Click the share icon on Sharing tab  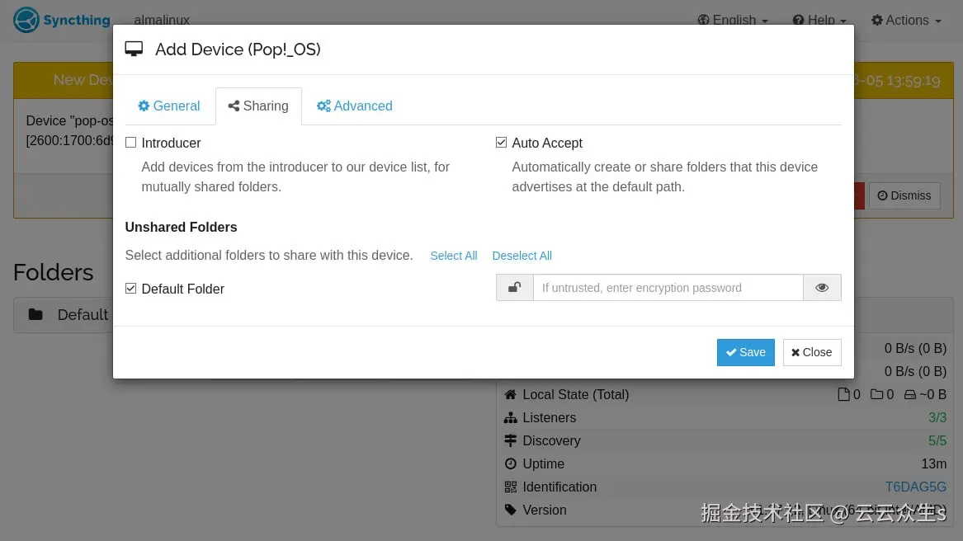234,106
